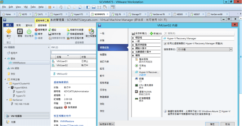Collapse the HyperVClusterHA tree node
Viewport: 242px width, 126px height.
(6, 83)
